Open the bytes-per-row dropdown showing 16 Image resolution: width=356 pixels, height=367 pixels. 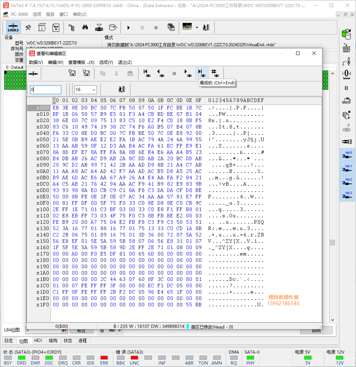(85, 90)
